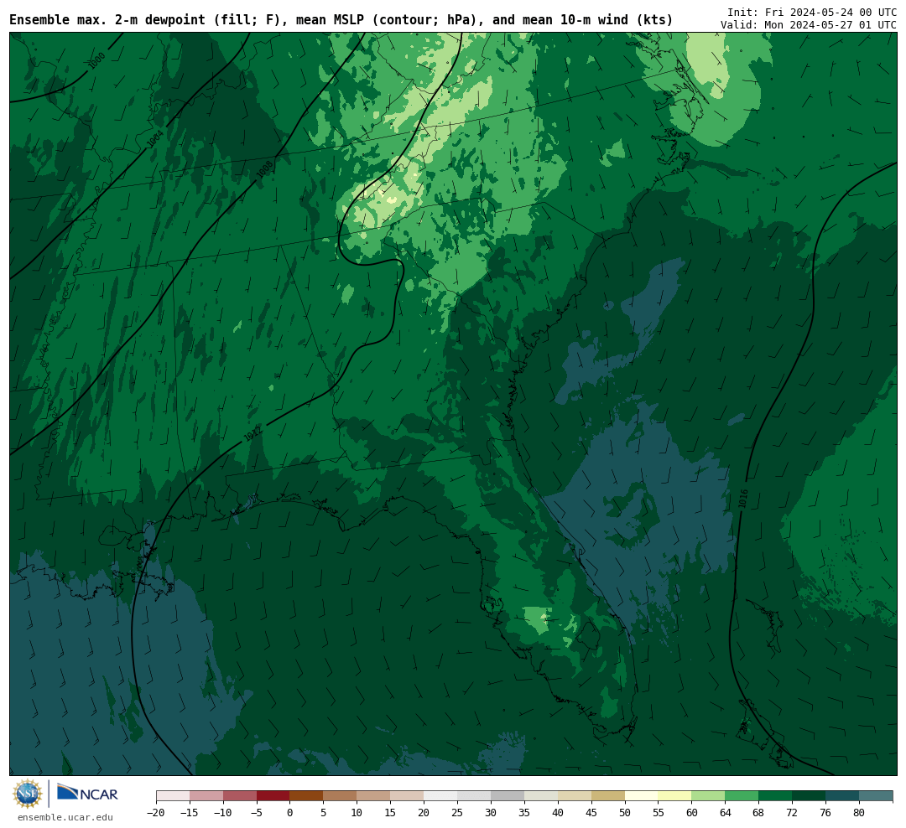Click the Valid: Mon 2024-05-27 01 UTC text

[809, 25]
